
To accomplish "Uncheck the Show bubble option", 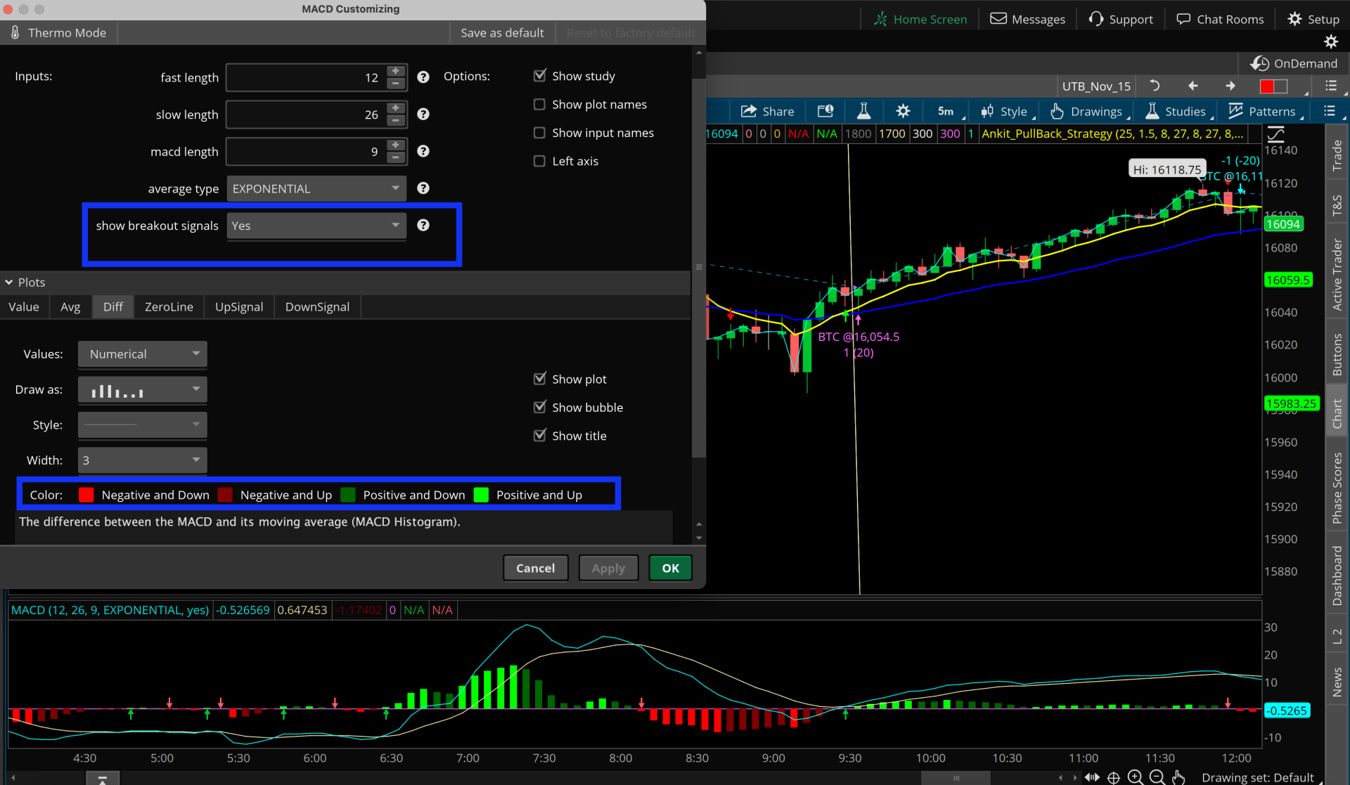I will (x=539, y=407).
